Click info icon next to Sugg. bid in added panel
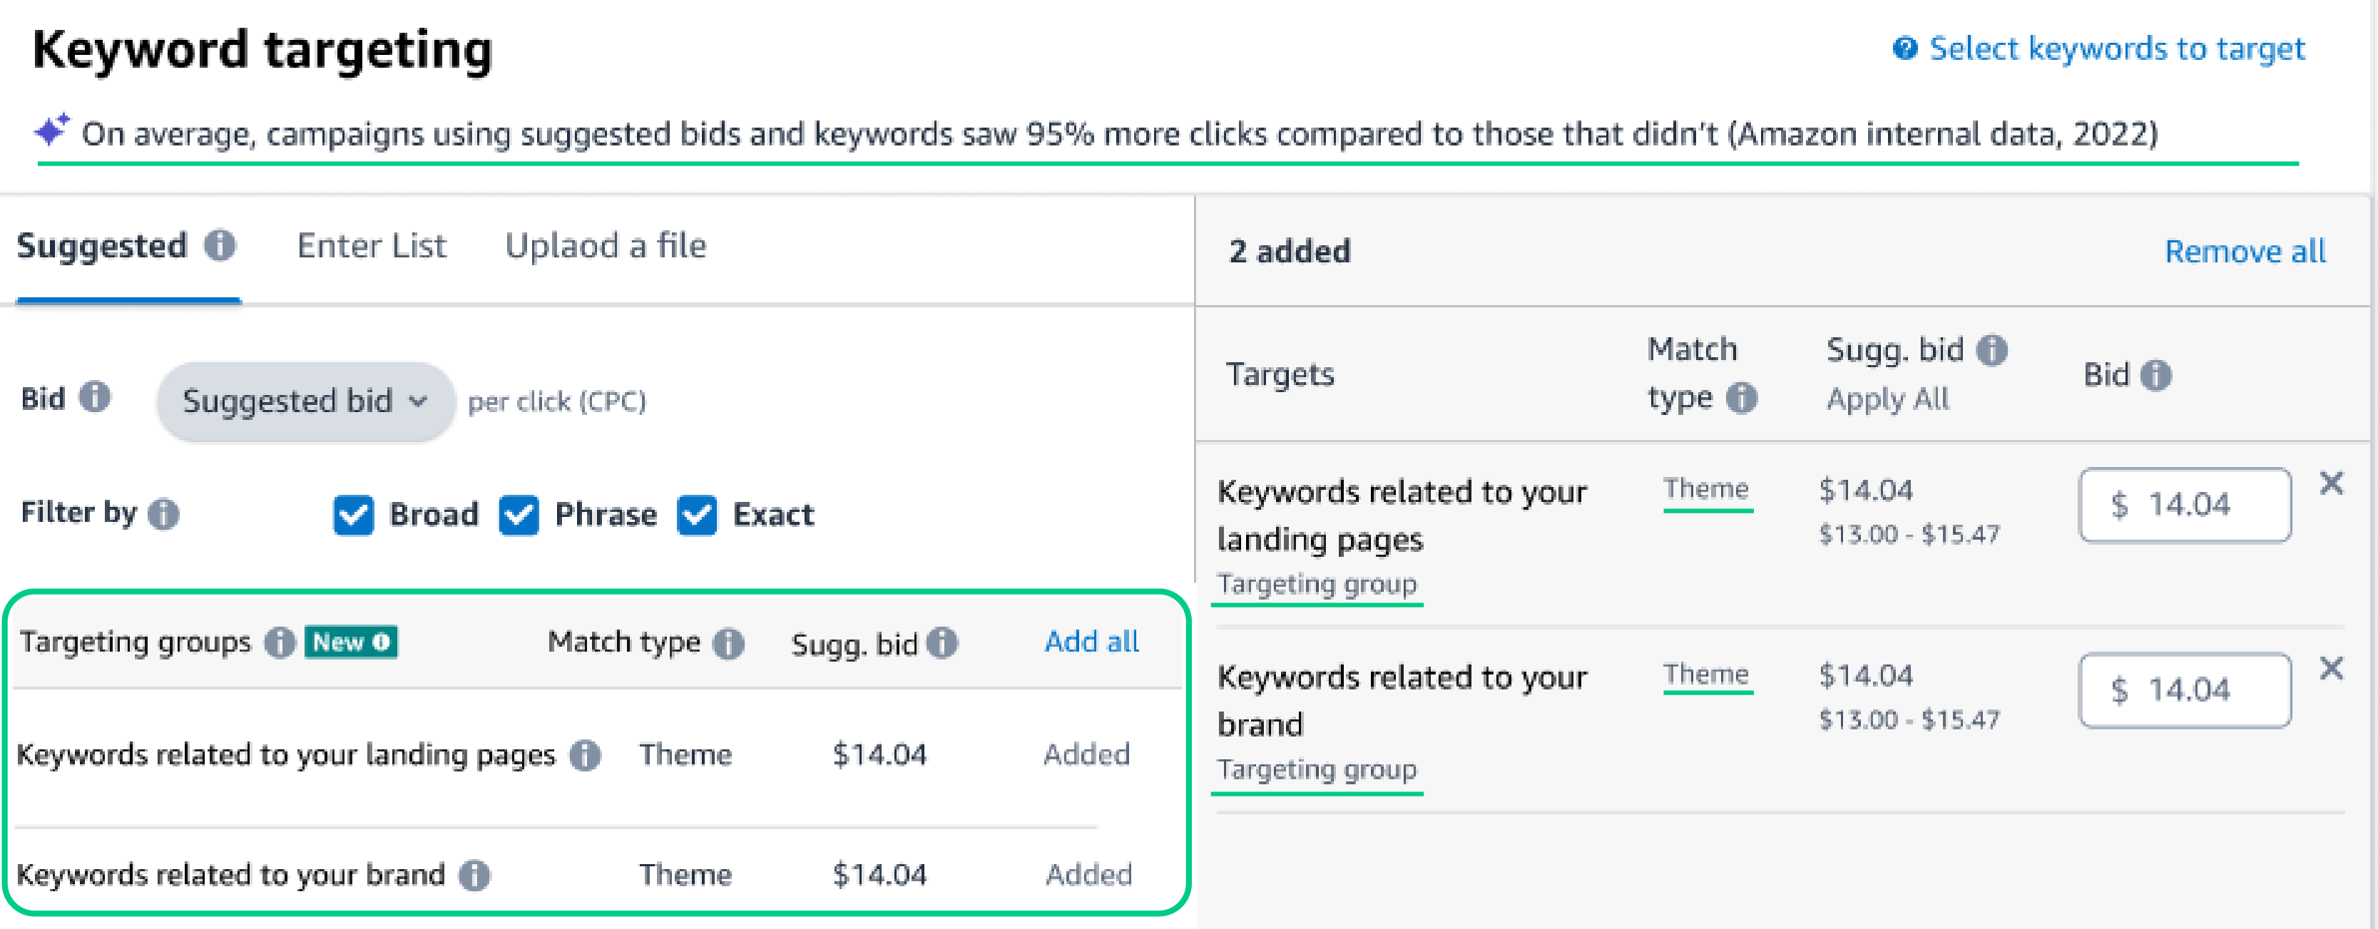This screenshot has width=2378, height=929. tap(1992, 351)
